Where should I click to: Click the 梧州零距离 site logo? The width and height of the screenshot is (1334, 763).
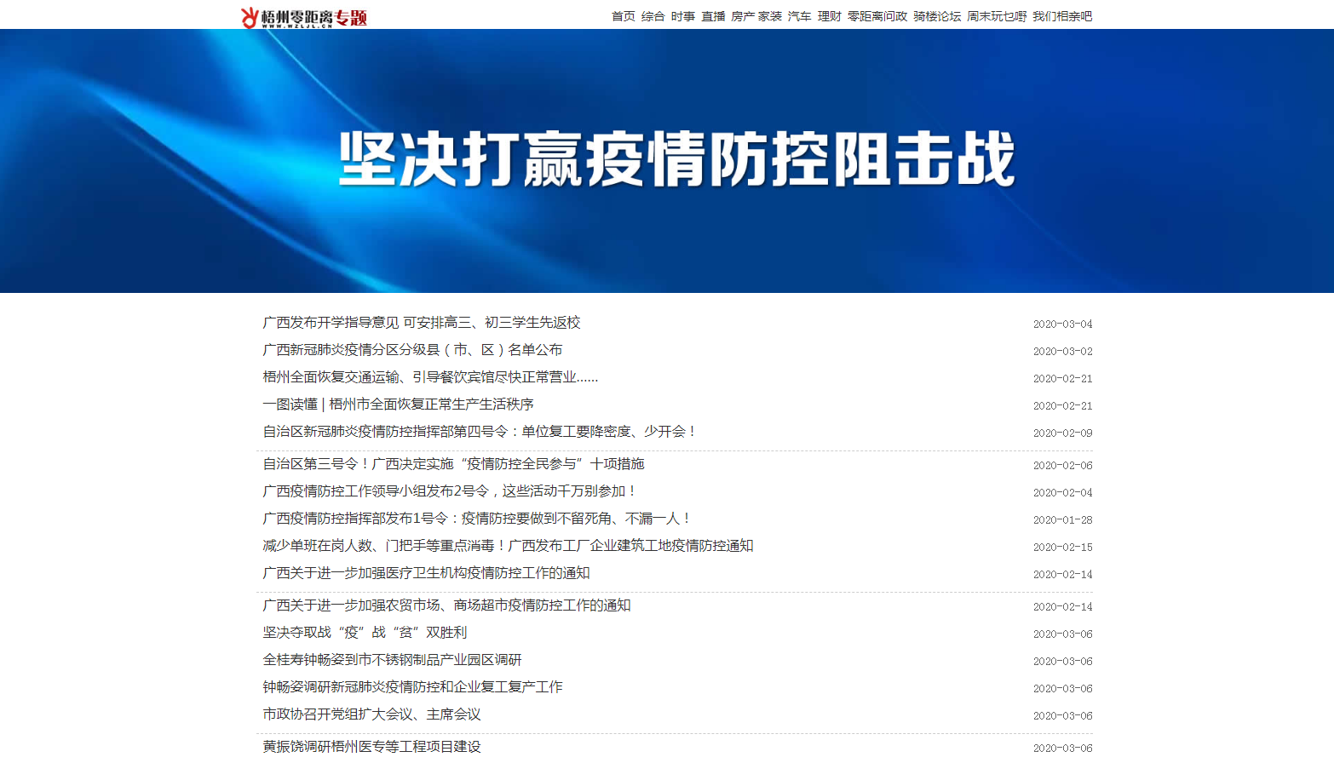[303, 17]
